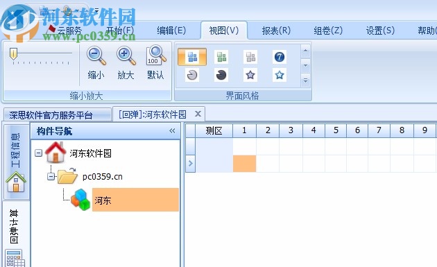Switch to the 视图(V) ribbon tab
Image resolution: width=437 pixels, height=267 pixels.
click(x=224, y=31)
